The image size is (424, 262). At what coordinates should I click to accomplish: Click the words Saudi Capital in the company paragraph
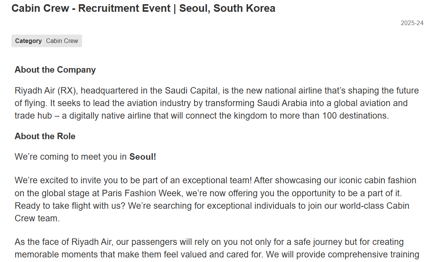[x=191, y=91]
